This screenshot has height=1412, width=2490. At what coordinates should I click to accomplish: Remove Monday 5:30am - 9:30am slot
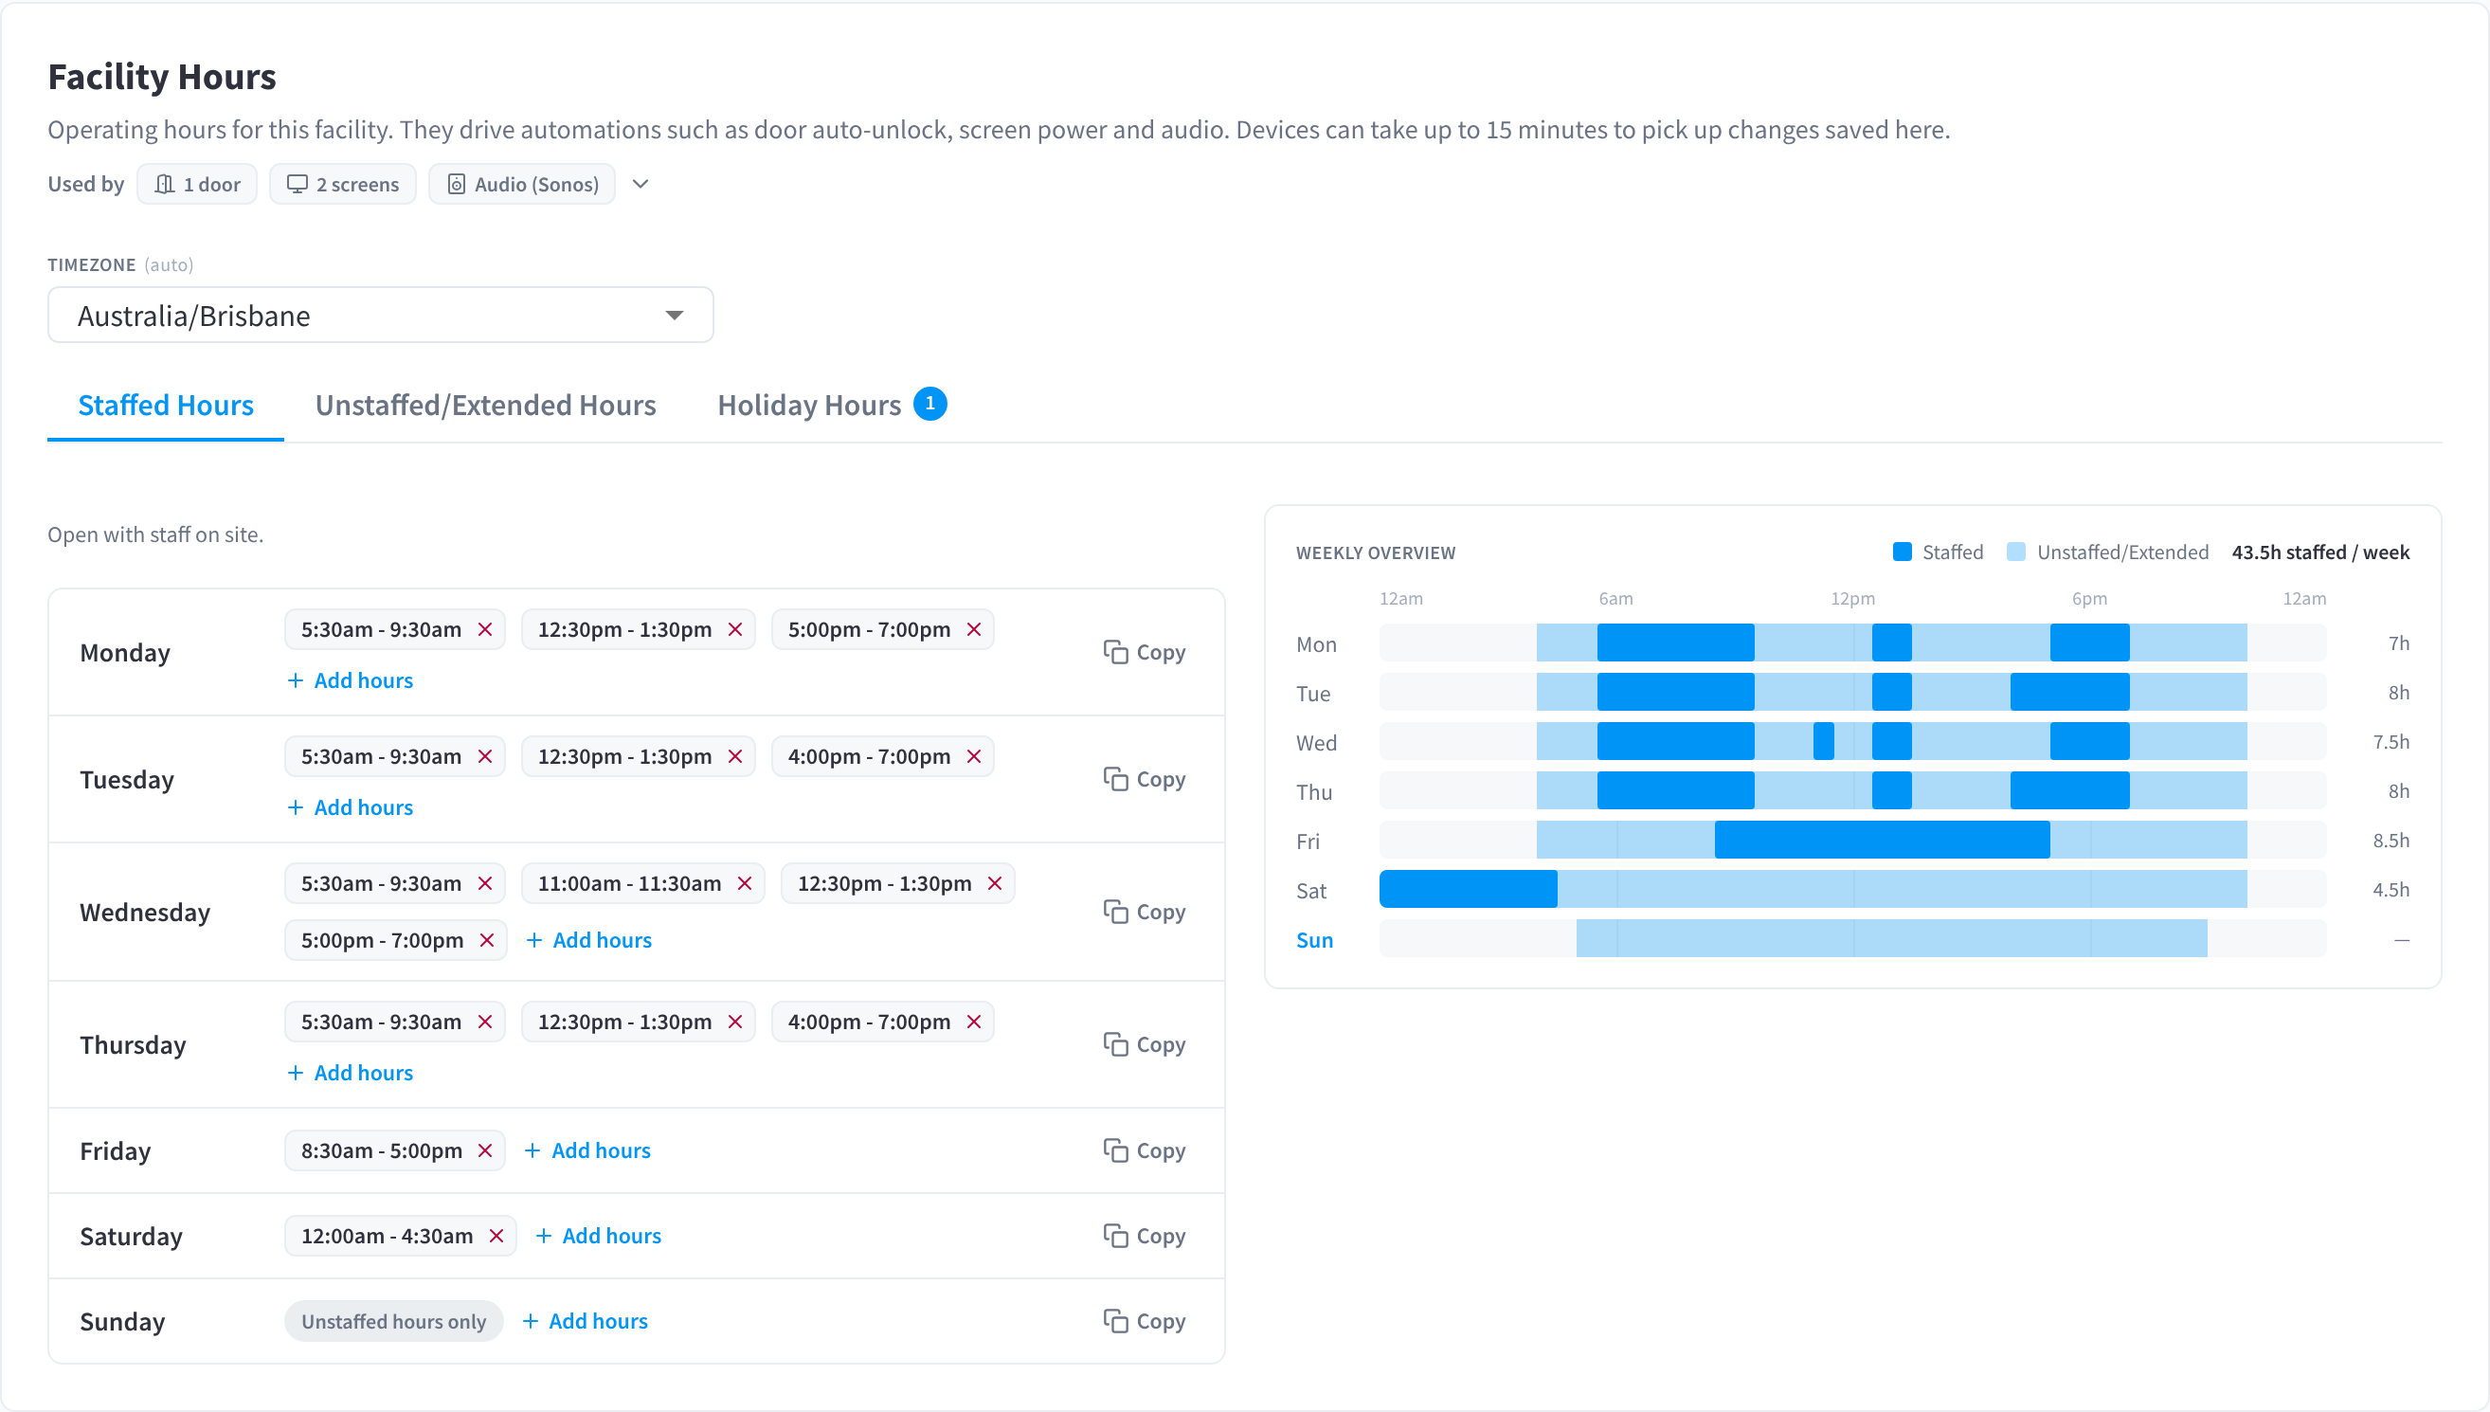[x=485, y=629]
